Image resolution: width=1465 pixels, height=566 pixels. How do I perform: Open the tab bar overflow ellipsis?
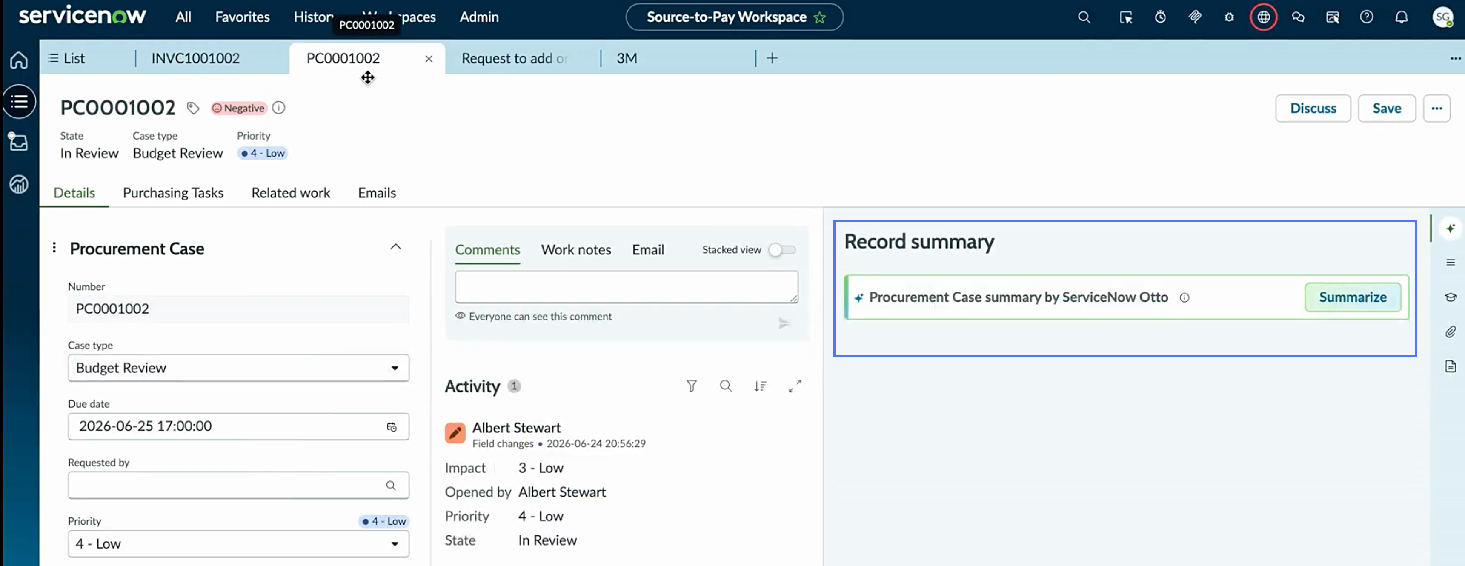pyautogui.click(x=1455, y=58)
